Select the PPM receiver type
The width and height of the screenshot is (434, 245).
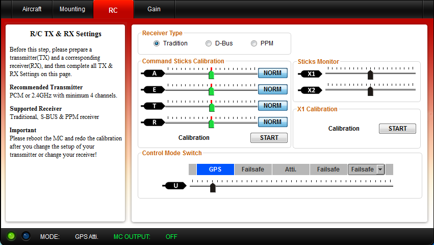pos(254,43)
